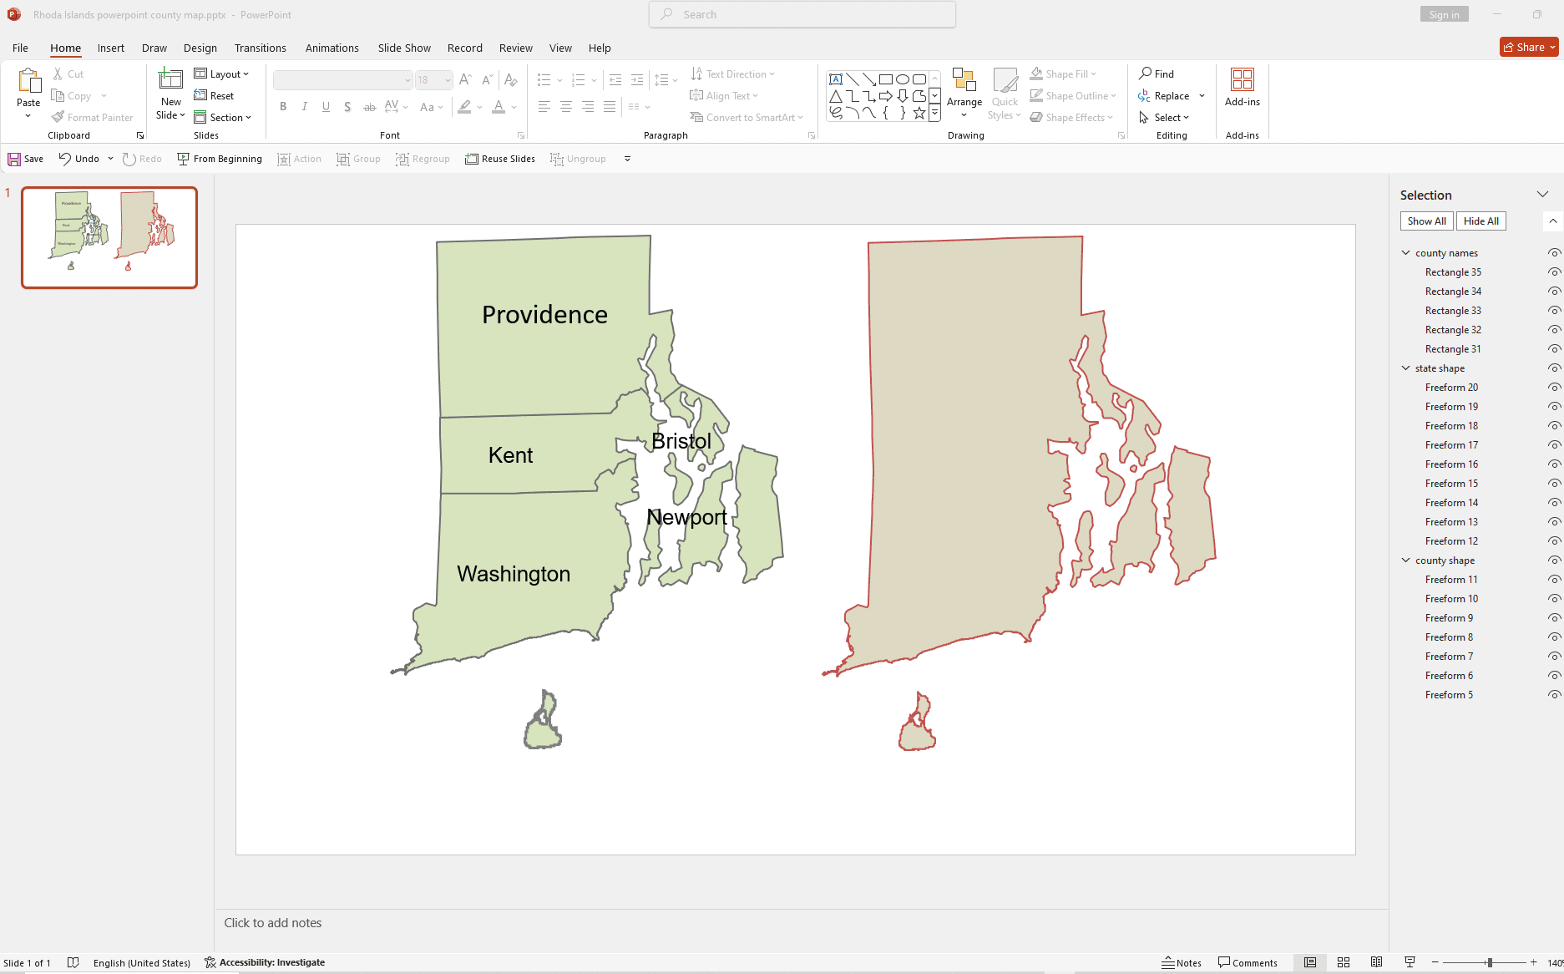Open the Layout dropdown
Image resolution: width=1564 pixels, height=974 pixels.
222,74
